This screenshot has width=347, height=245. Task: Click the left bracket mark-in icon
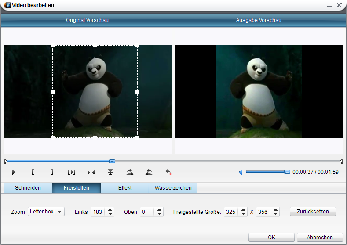tap(33, 172)
